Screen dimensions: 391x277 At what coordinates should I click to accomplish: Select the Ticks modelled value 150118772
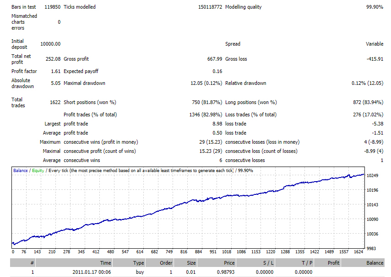point(210,7)
